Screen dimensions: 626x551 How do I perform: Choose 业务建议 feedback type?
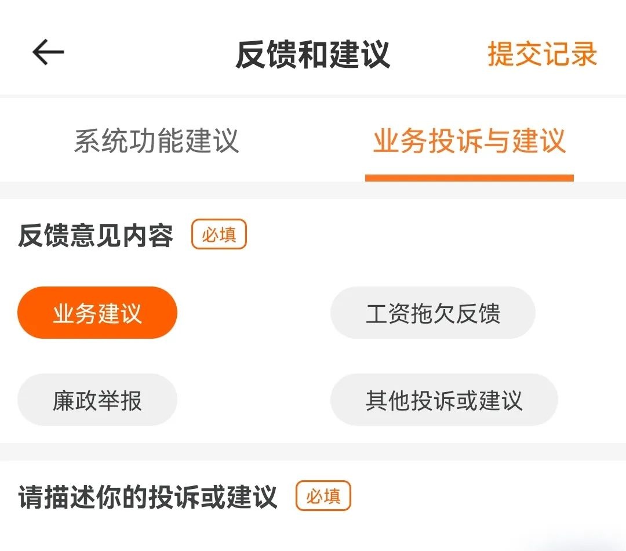(x=97, y=313)
